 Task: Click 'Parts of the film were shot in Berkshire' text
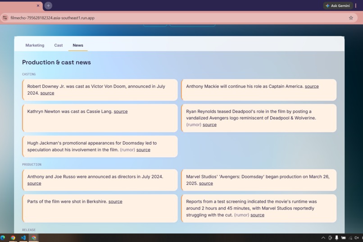67,201
